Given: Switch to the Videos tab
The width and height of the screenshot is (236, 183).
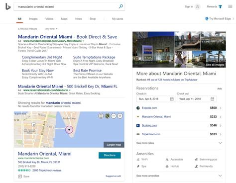Looking at the screenshot, I should click(49, 19).
